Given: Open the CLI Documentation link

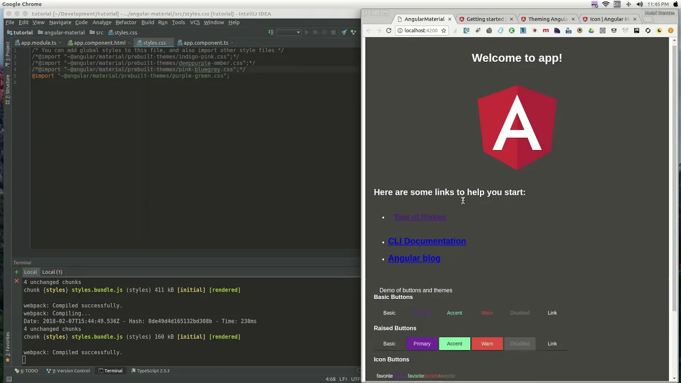Looking at the screenshot, I should [427, 241].
